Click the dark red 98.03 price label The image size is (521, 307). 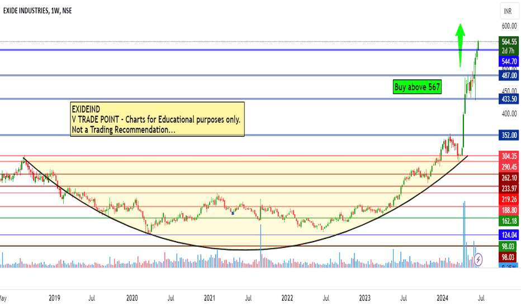tap(508, 257)
